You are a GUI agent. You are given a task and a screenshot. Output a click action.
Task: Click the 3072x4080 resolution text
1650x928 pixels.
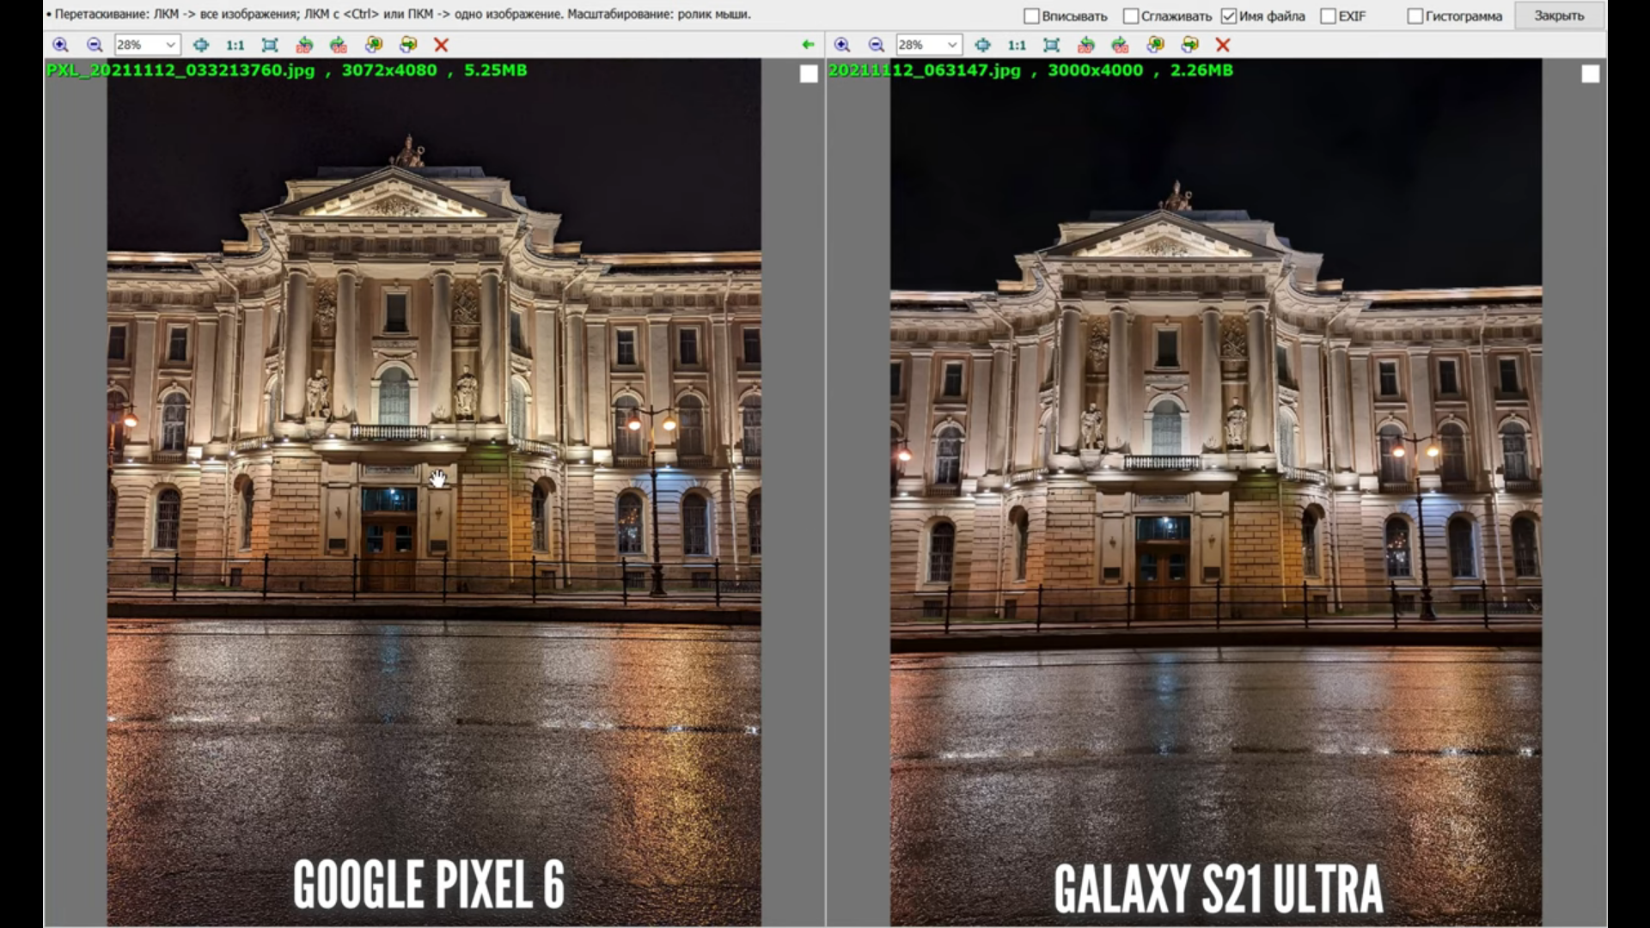coord(389,70)
